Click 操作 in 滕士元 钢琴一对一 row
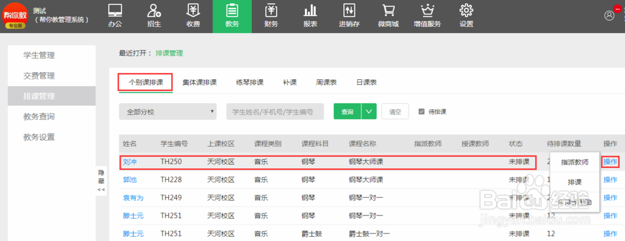The image size is (625, 241). click(610, 215)
